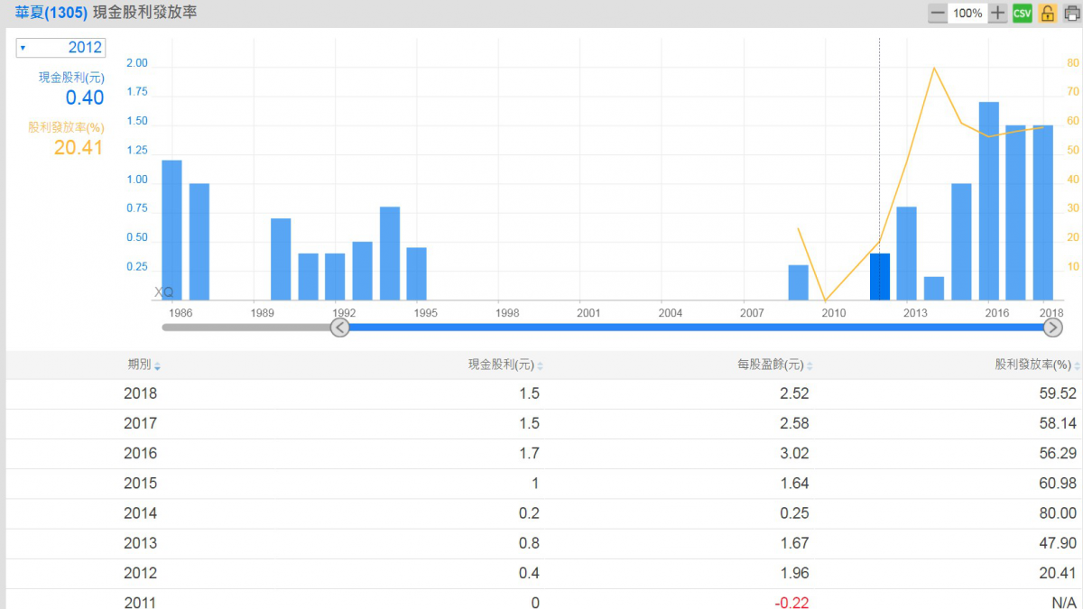
Task: Click the 47.90 payout ratio value
Action: (x=1059, y=543)
